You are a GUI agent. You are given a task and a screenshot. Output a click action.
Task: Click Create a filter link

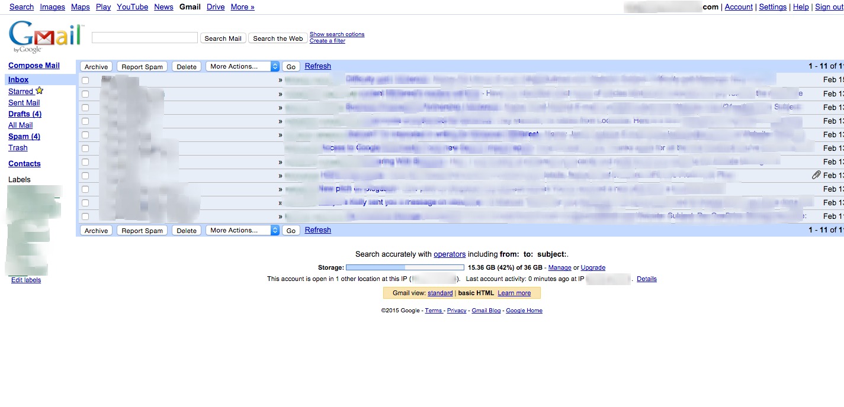(x=328, y=41)
